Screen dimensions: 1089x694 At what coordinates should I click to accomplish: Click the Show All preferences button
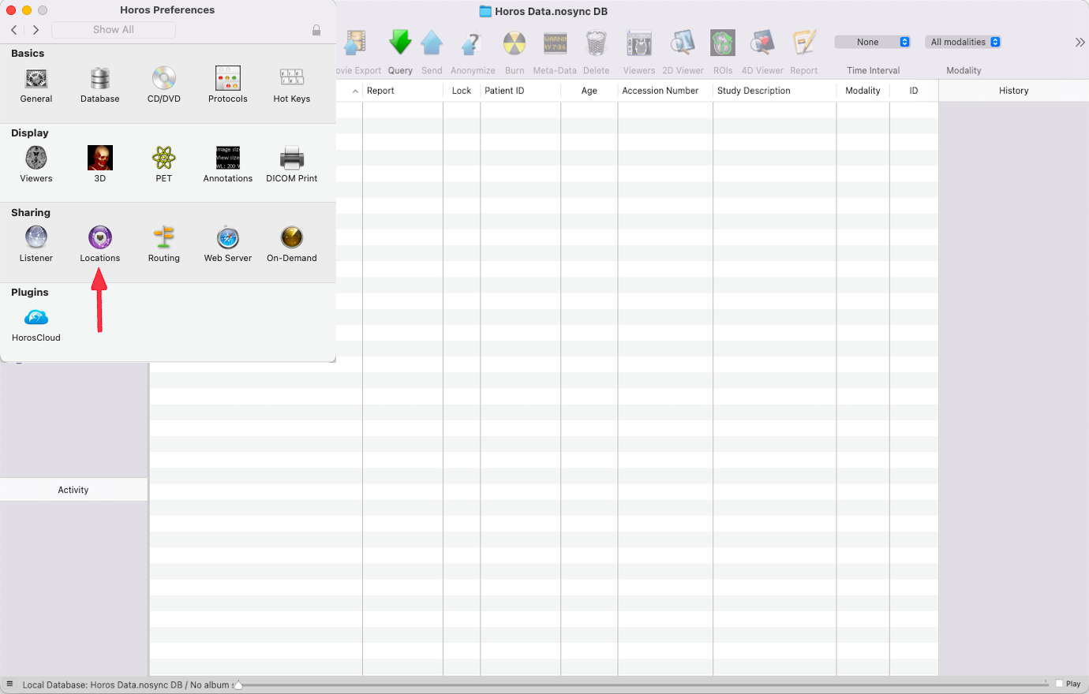[113, 29]
